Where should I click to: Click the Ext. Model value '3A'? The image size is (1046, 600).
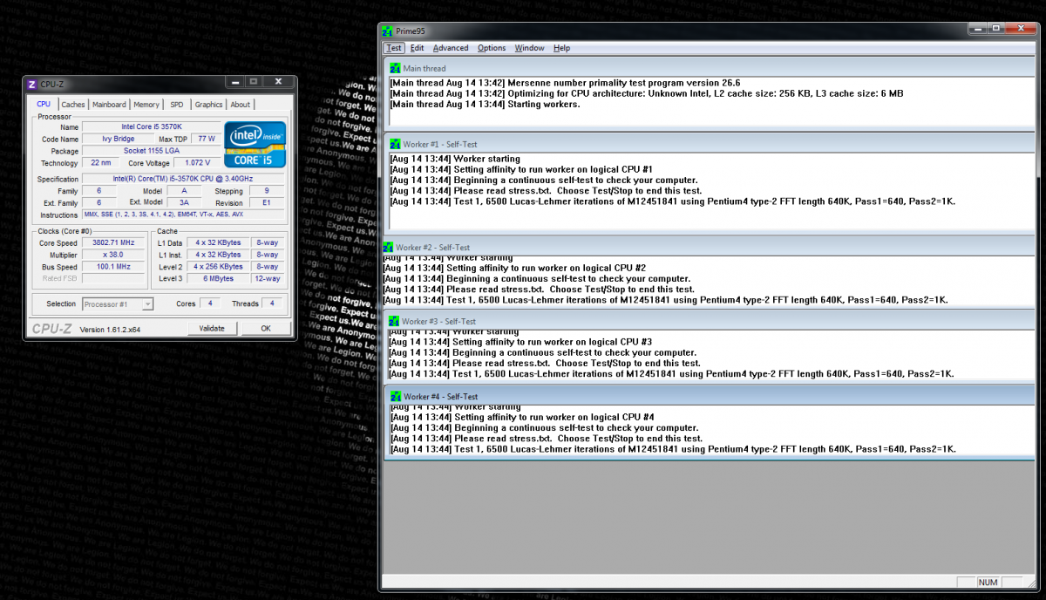[184, 202]
